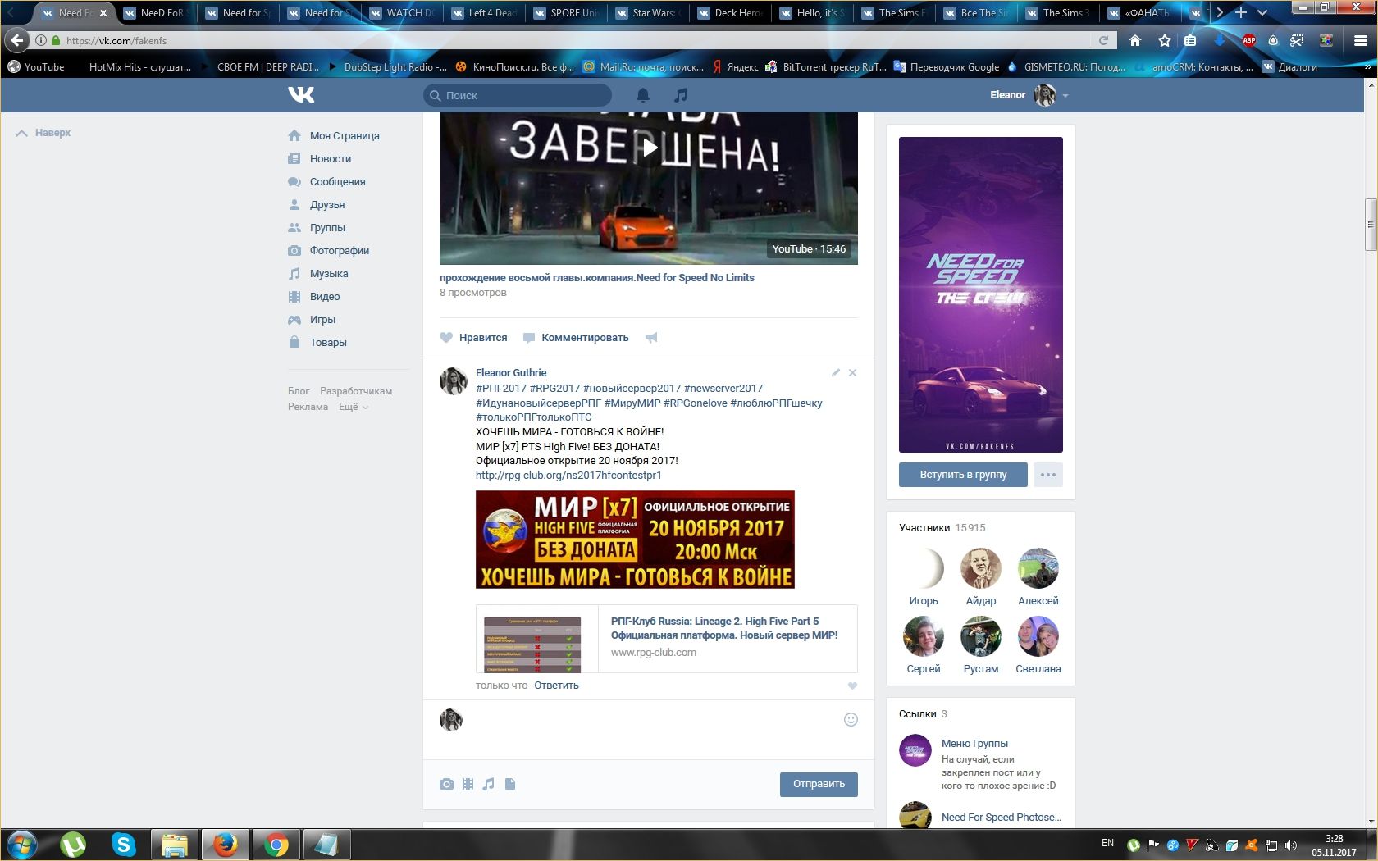Open Музыка in the sidebar
The image size is (1378, 861).
[x=318, y=274]
